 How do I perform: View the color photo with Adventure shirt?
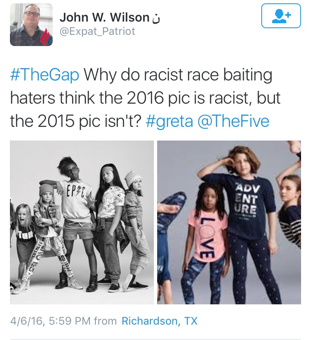coord(229,222)
